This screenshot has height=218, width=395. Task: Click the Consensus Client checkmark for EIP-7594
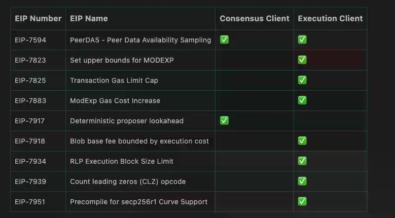[x=224, y=39]
